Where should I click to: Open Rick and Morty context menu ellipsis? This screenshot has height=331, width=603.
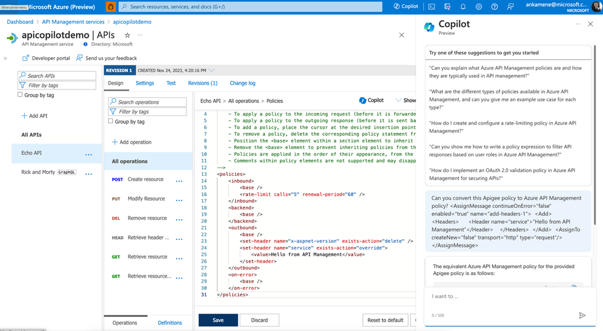(89, 173)
